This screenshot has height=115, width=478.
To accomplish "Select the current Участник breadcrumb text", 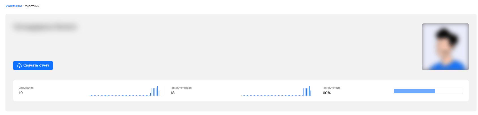I will pos(32,6).
